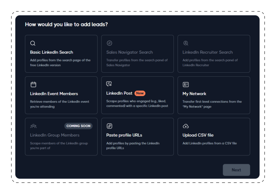This screenshot has height=194, width=276.
Task: Click the calendar icon for LinkedIn Event Members
Action: click(x=33, y=85)
